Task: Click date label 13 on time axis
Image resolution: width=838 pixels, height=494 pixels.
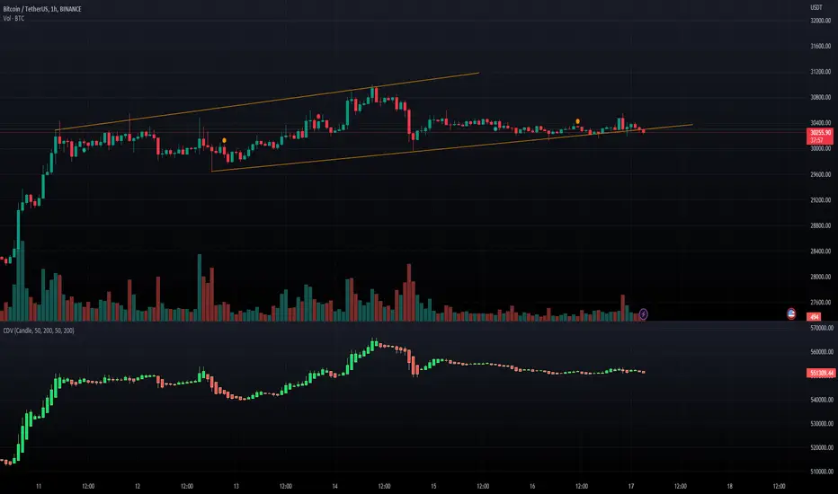Action: click(x=236, y=487)
